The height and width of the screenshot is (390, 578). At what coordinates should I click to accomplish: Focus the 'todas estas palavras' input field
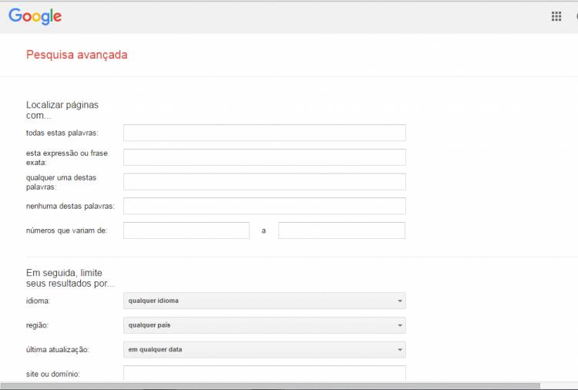pos(264,133)
